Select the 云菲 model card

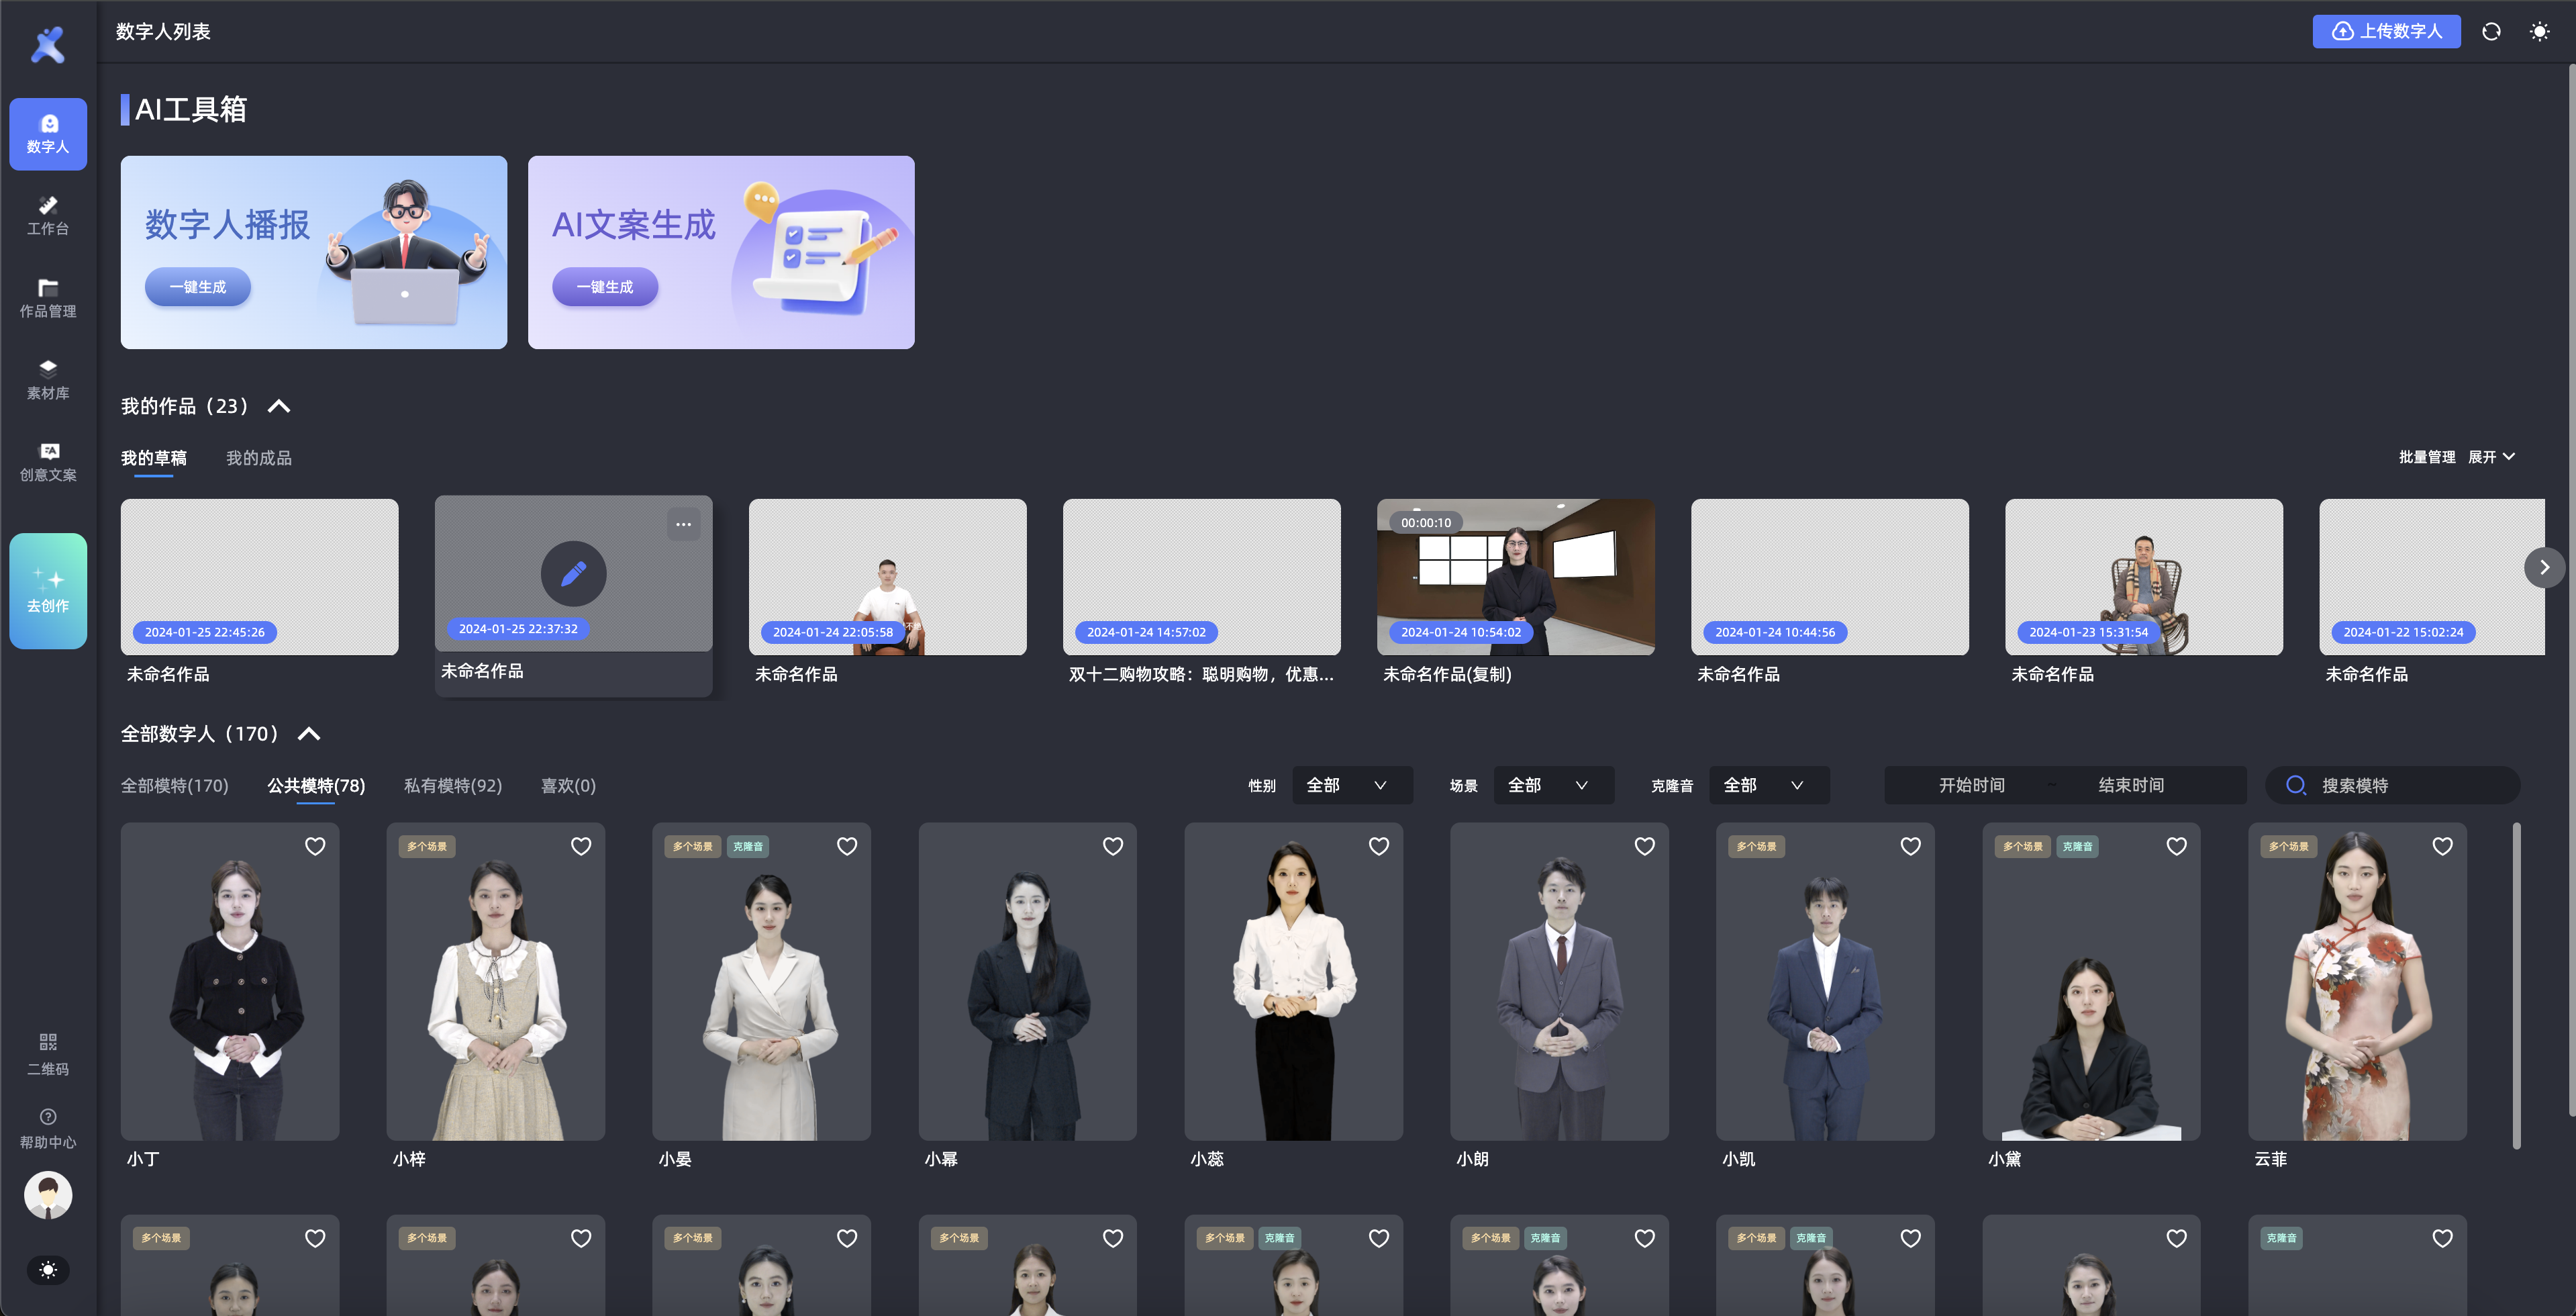pyautogui.click(x=2357, y=981)
